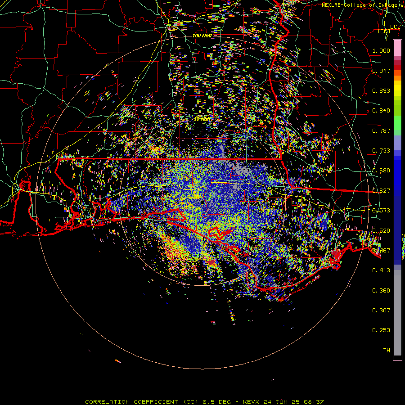Select the 0.680 scale value

point(381,171)
